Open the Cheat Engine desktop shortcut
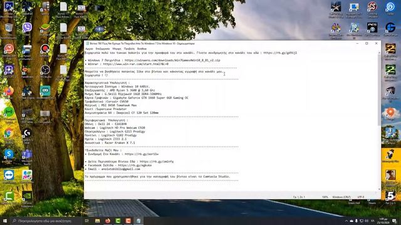Viewport: 401px width, 225px height. point(27,91)
